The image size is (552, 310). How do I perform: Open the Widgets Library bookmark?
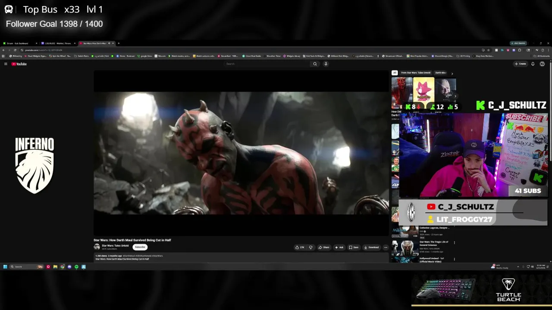(292, 56)
